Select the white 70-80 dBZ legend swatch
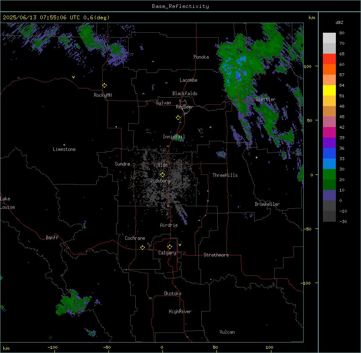The width and height of the screenshot is (361, 353). pyautogui.click(x=329, y=38)
